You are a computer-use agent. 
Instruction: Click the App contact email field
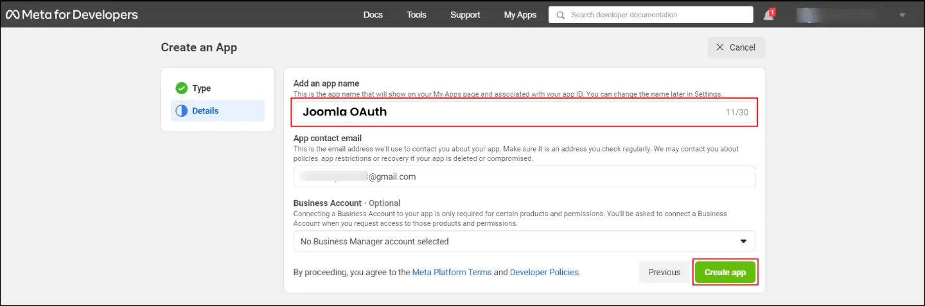(524, 176)
